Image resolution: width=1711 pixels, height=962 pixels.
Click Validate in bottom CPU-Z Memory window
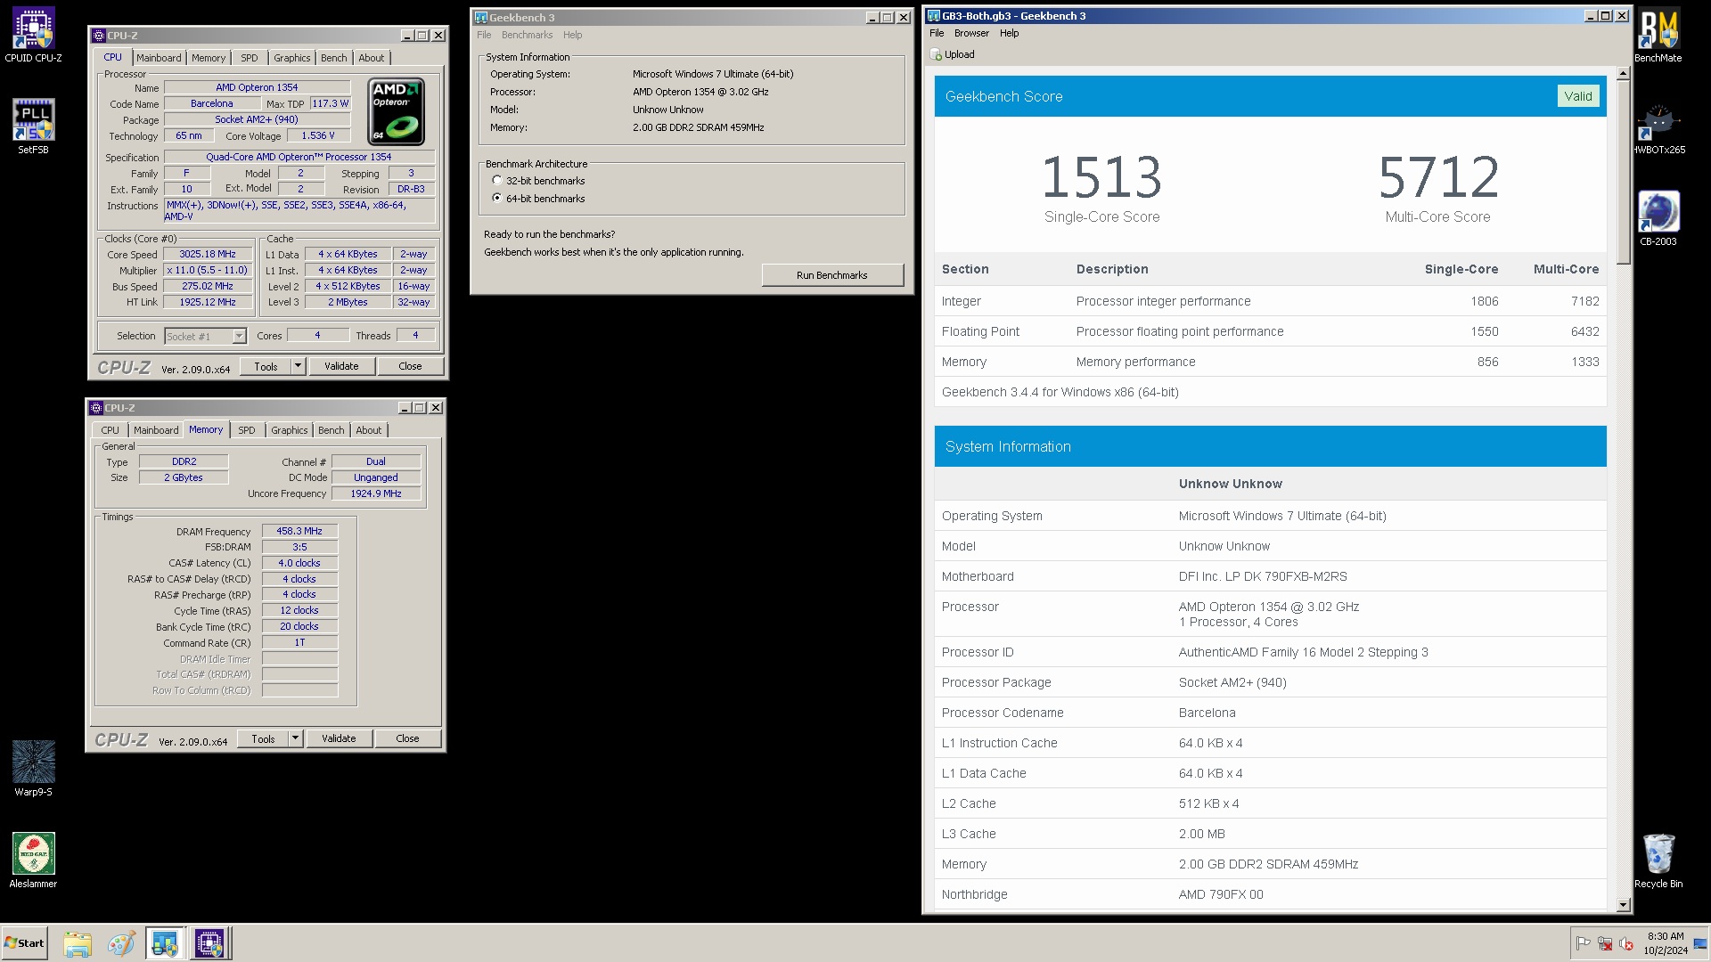tap(339, 738)
